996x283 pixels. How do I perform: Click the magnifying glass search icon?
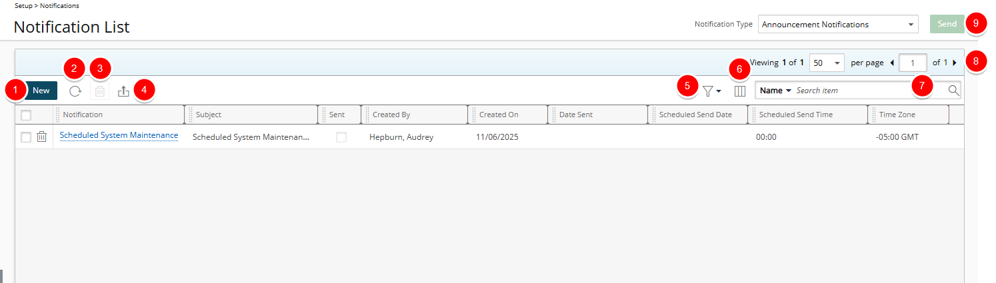(953, 91)
